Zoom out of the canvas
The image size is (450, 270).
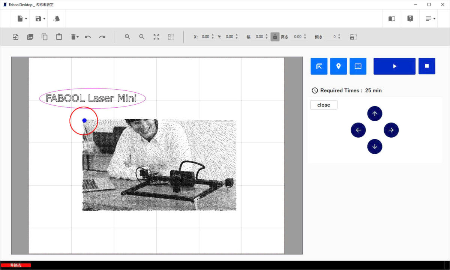[x=142, y=37]
